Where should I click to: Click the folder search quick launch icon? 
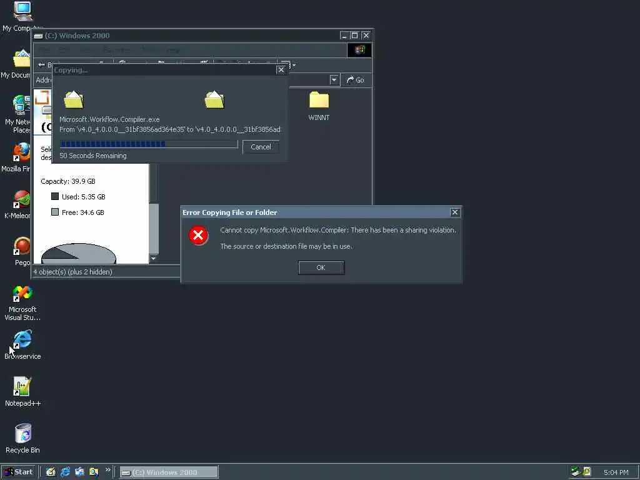pos(94,472)
